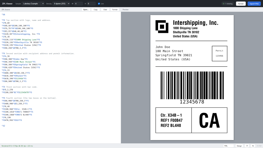Viewport: 263px width, 148px height.
Task: Format the ZPL code
Action: click(x=115, y=10)
